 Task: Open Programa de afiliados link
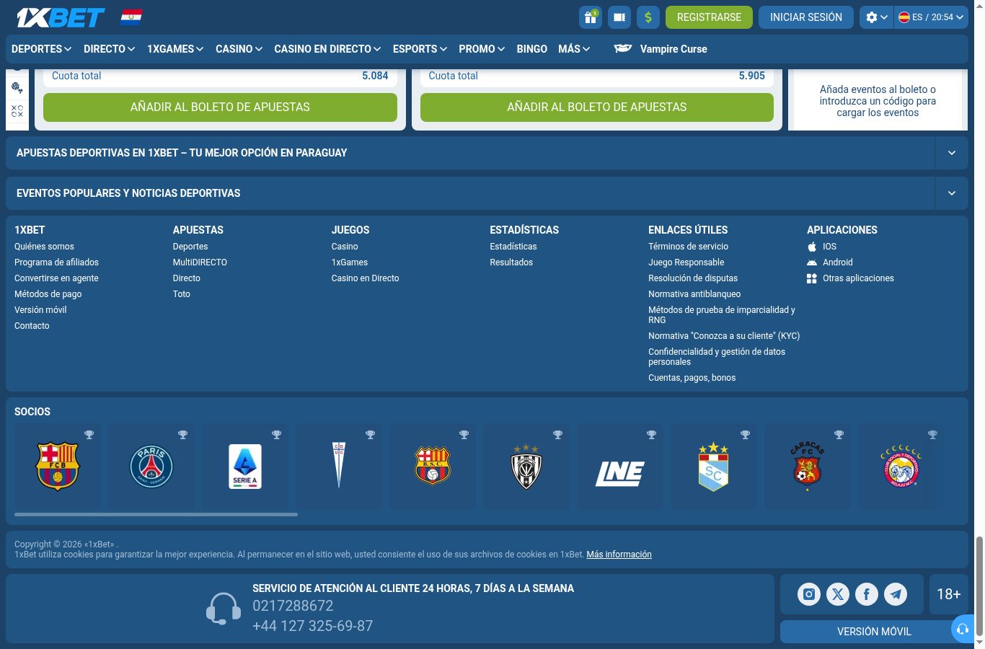point(56,262)
